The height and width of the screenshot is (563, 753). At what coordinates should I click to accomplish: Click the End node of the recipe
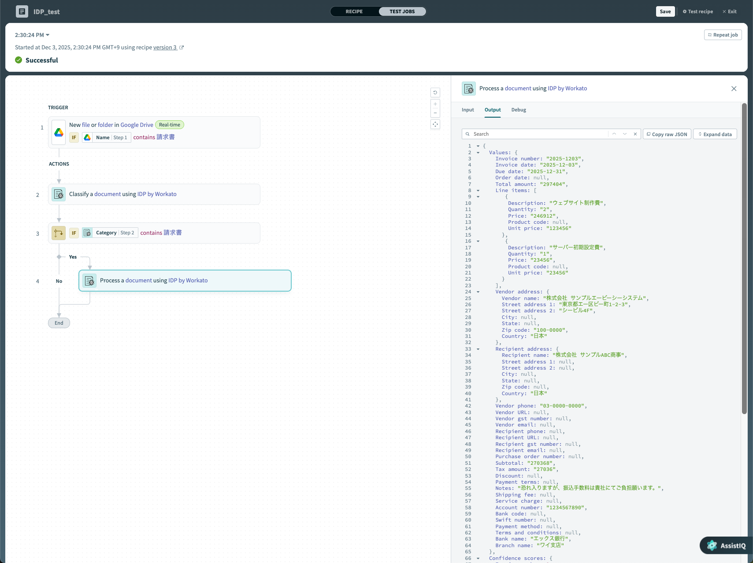click(x=59, y=323)
